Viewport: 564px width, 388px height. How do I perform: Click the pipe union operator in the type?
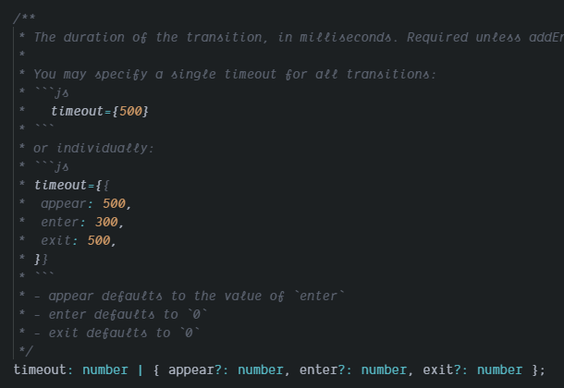click(141, 370)
